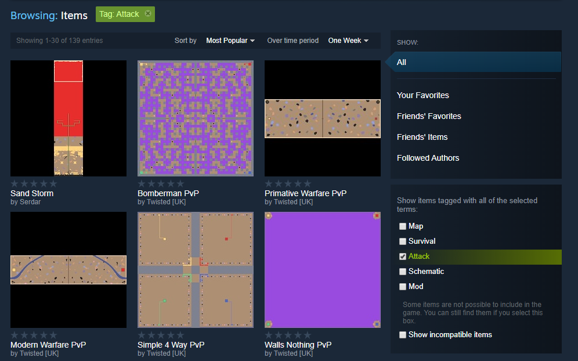Check the Survival filter
Viewport: 578px width, 361px height.
coord(403,241)
